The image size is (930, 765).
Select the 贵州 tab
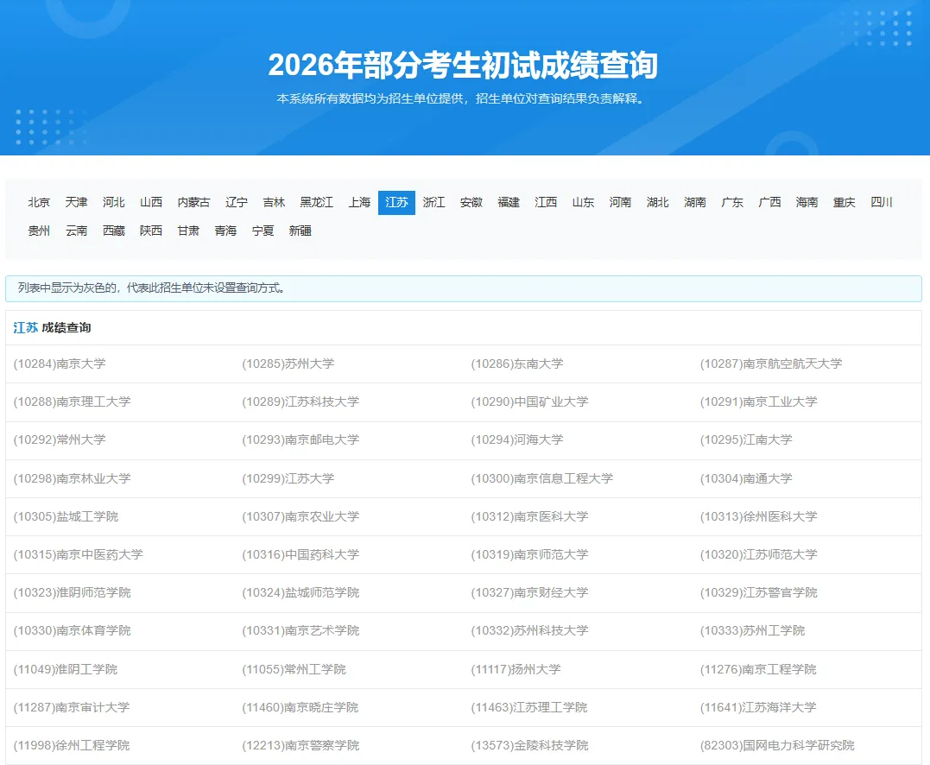39,231
